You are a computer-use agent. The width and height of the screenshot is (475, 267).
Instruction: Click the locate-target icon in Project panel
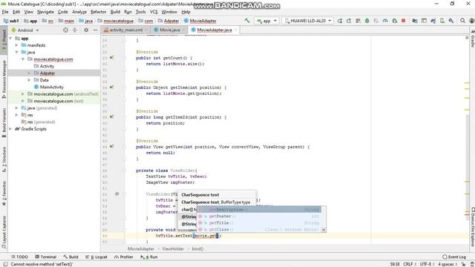65,30
